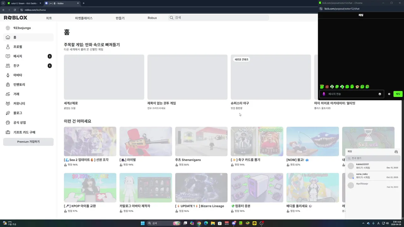The width and height of the screenshot is (404, 227).
Task: Open 아바타 in the sidebar
Action: click(28, 75)
